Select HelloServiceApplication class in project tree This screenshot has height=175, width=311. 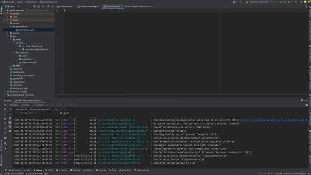pos(36,50)
